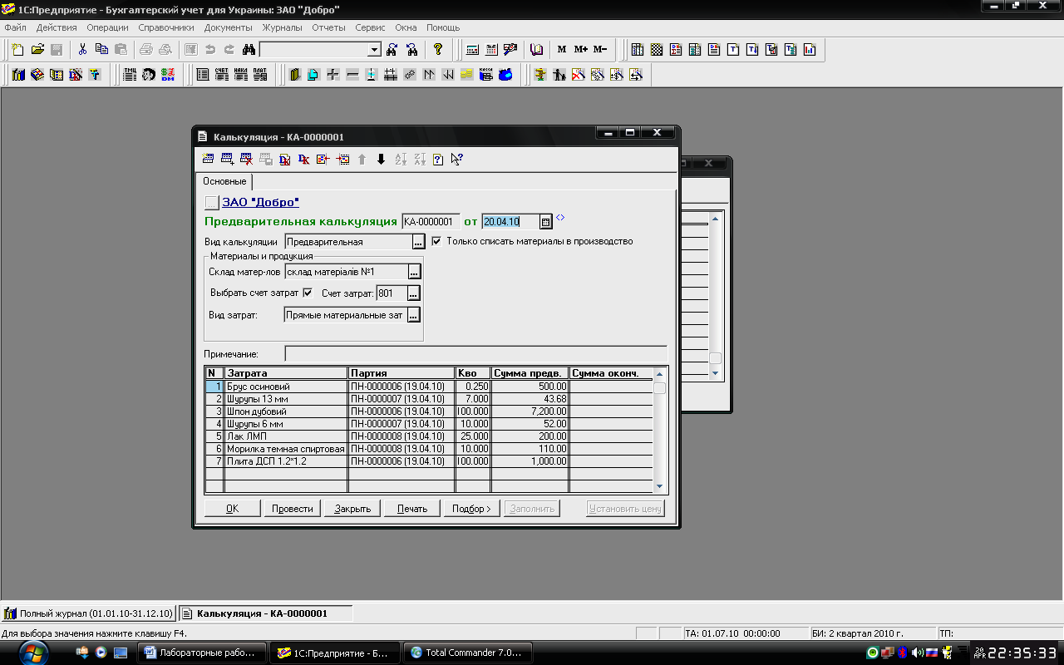Click the ПЛАТ payment journal icon
The width and height of the screenshot is (1064, 665).
coord(260,75)
